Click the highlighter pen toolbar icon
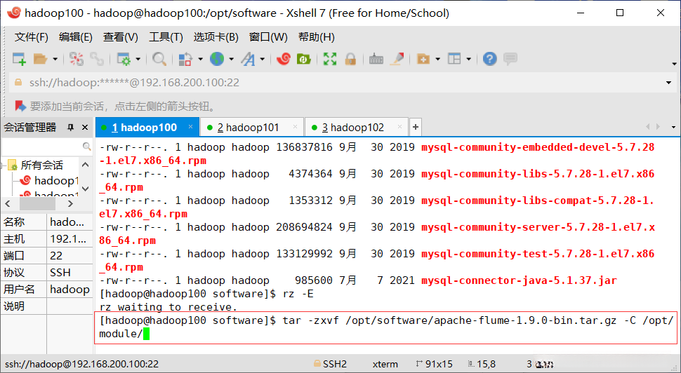The width and height of the screenshot is (681, 373). pos(397,59)
